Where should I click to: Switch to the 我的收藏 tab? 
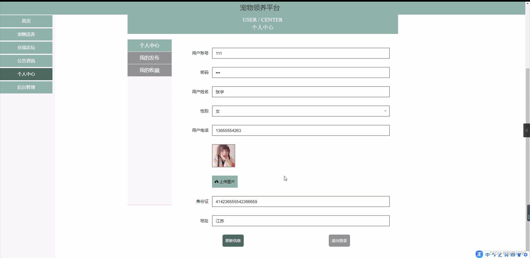point(149,70)
